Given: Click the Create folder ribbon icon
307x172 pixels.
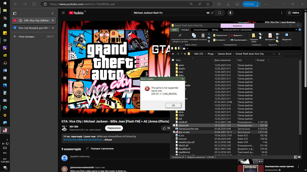Looking at the screenshot, I should click(x=254, y=35).
